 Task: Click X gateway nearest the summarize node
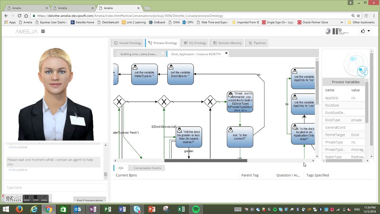point(210,102)
